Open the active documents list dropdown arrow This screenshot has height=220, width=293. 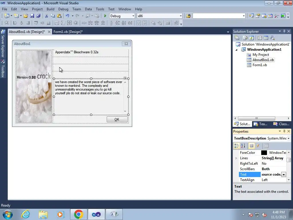pyautogui.click(x=228, y=32)
